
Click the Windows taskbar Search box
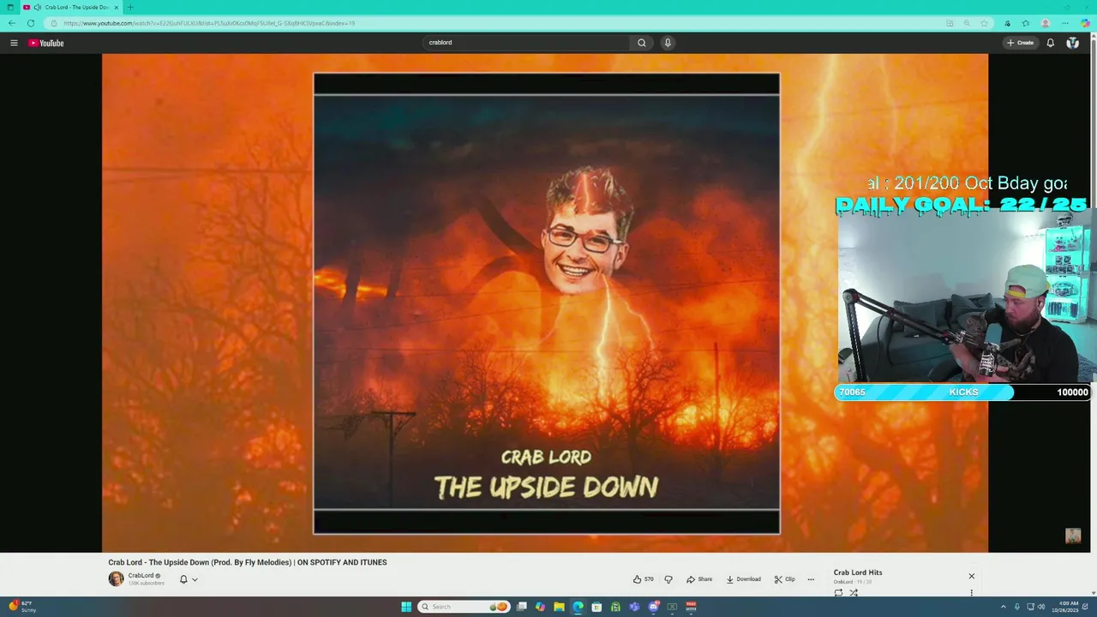[x=464, y=607]
